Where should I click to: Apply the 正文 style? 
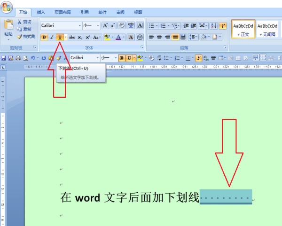pos(243,29)
